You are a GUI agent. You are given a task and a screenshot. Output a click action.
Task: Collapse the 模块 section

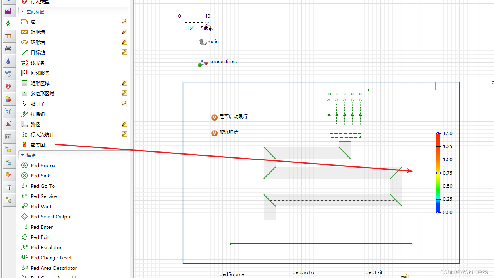pos(23,155)
